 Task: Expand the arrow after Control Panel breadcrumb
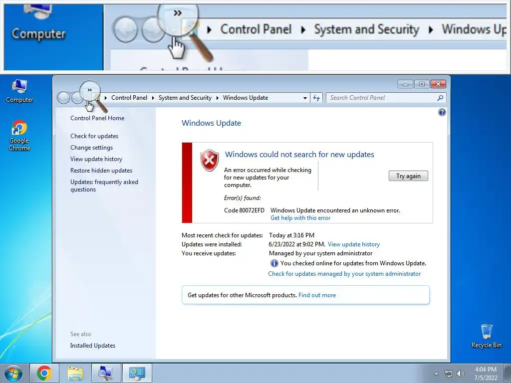[153, 98]
